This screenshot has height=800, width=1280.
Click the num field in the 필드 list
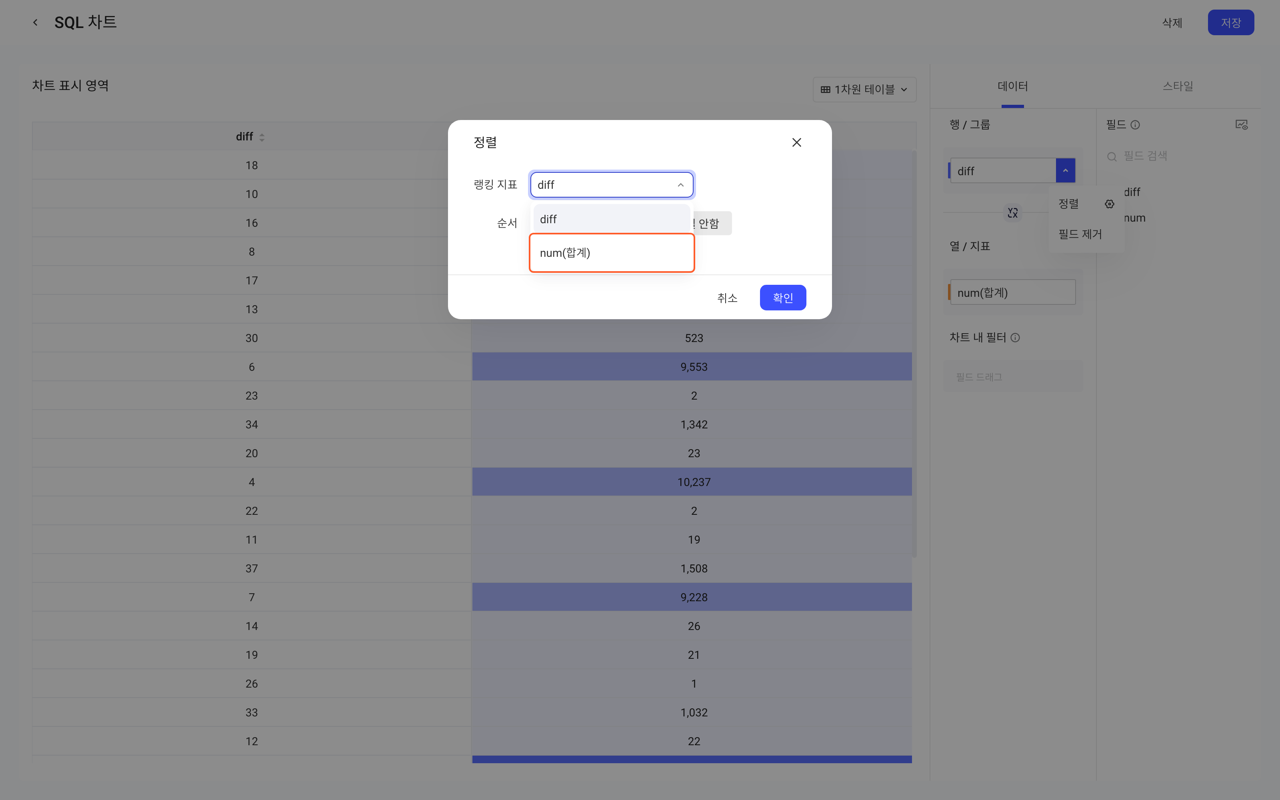click(1134, 218)
